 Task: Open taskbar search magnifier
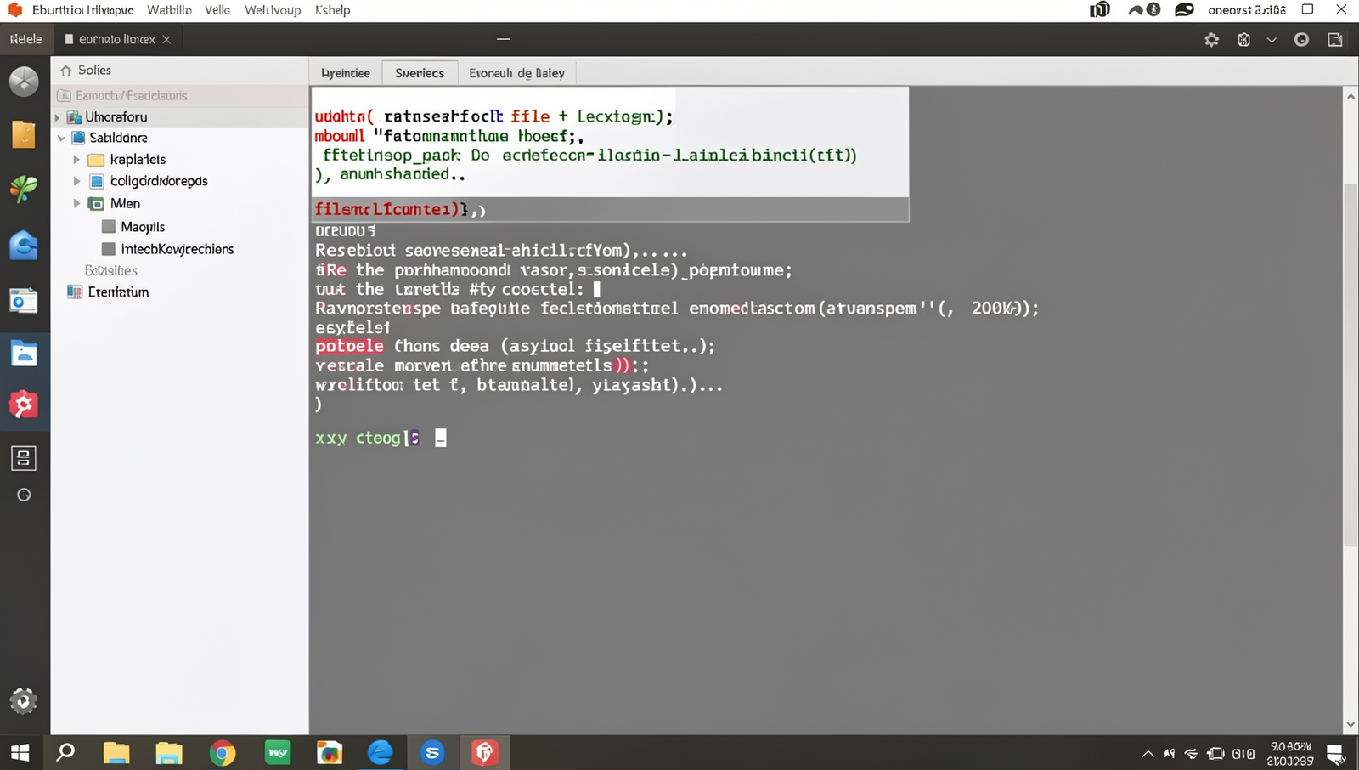point(65,752)
